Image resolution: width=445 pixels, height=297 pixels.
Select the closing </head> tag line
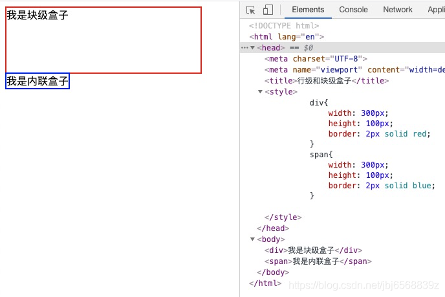coord(273,228)
